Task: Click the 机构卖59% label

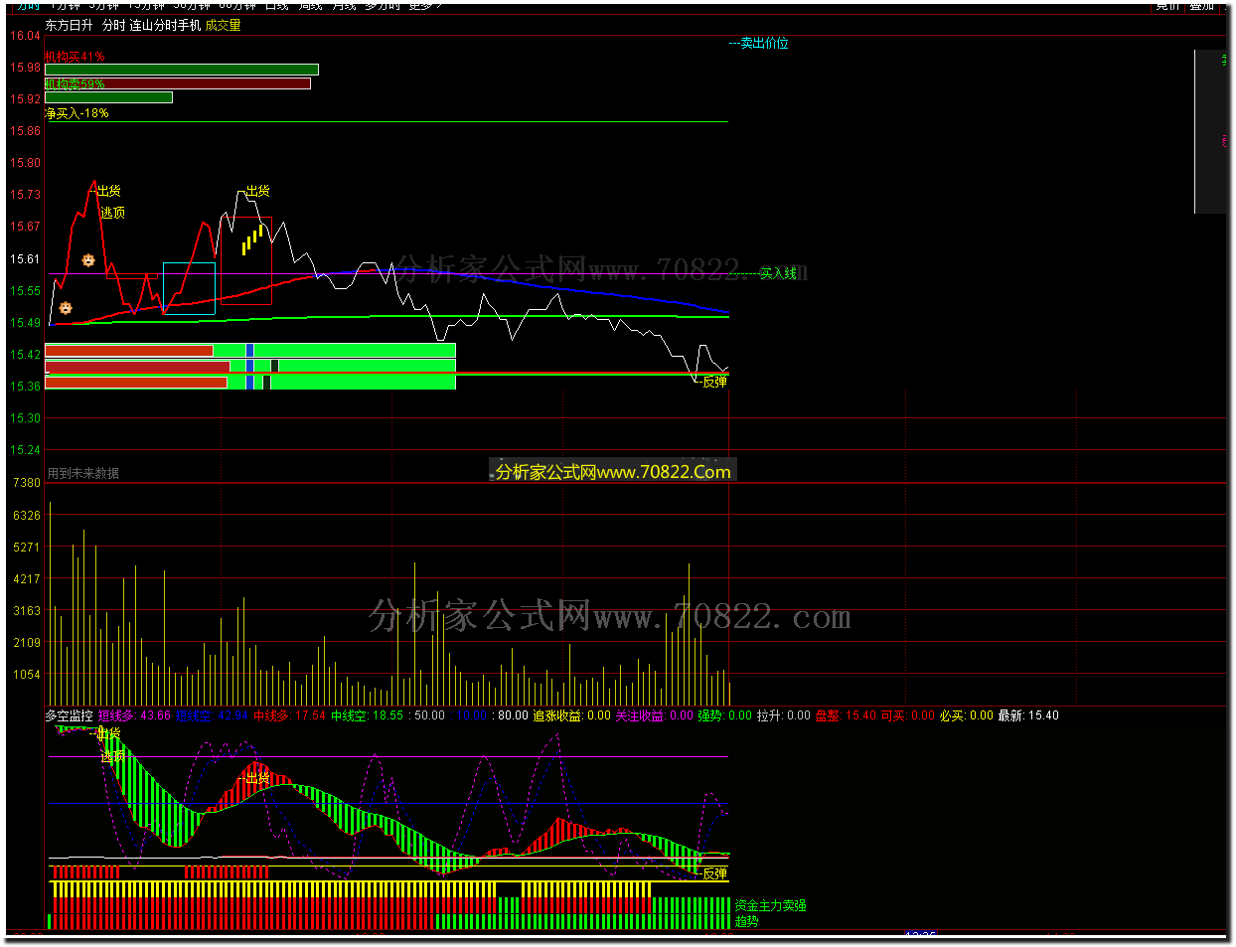Action: click(x=75, y=84)
